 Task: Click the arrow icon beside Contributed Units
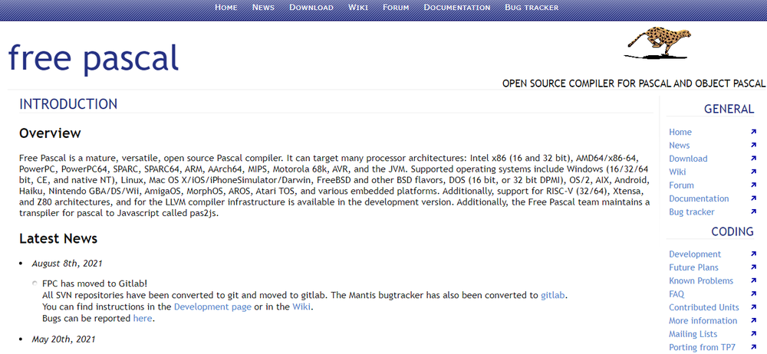click(x=753, y=307)
